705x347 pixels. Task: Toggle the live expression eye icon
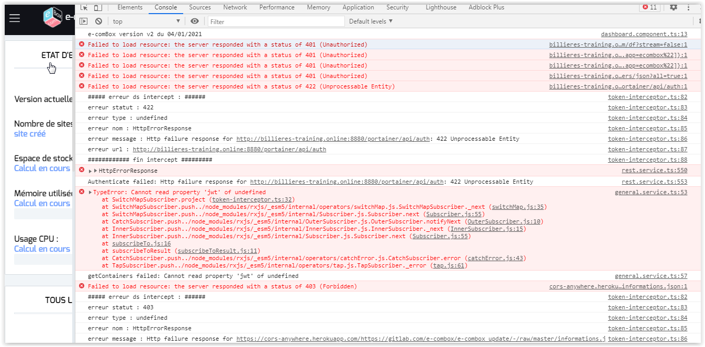(195, 21)
